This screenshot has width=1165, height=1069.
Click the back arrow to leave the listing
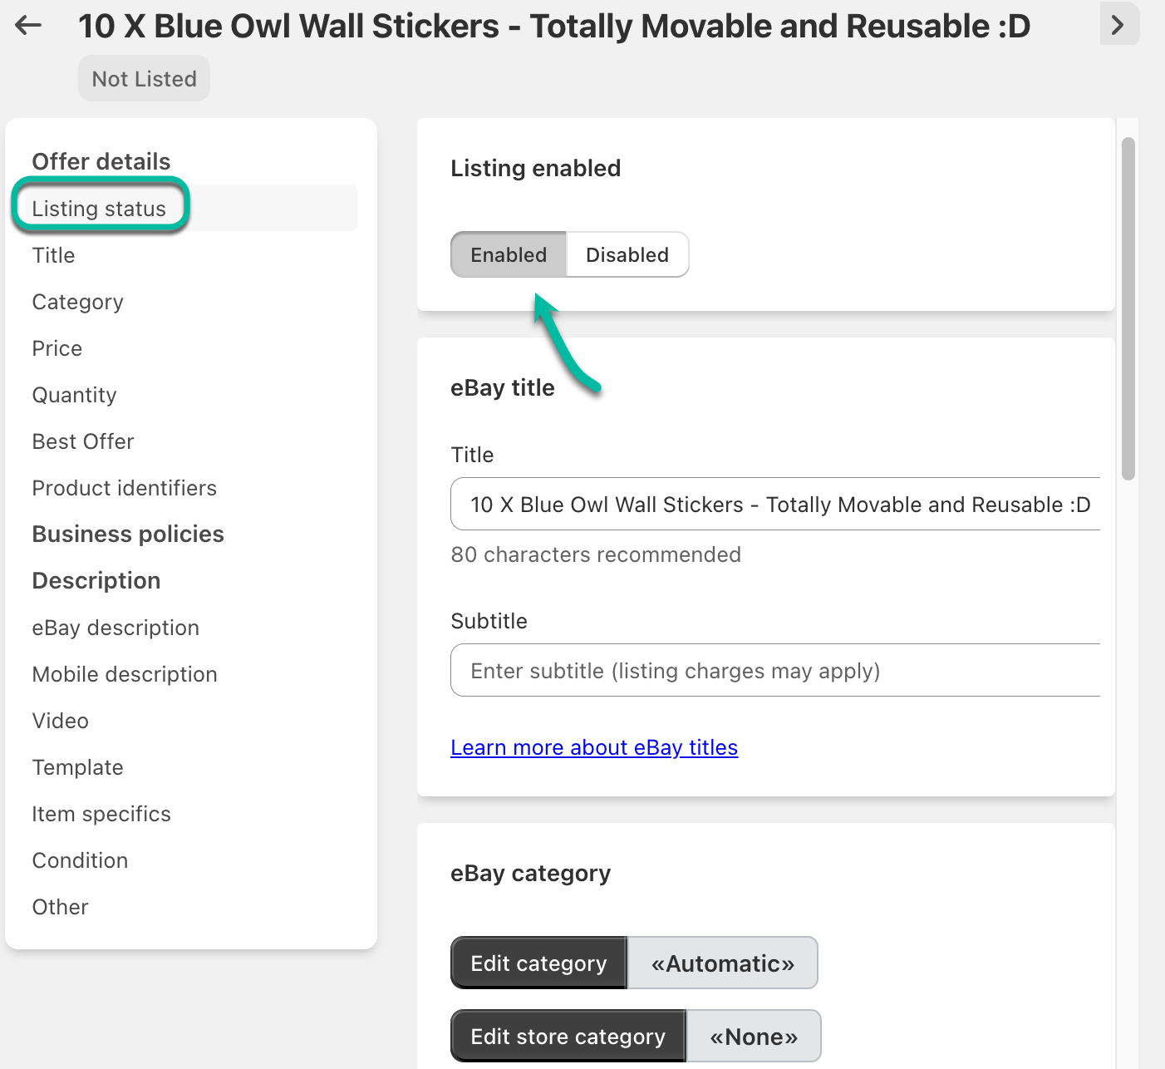pyautogui.click(x=27, y=25)
